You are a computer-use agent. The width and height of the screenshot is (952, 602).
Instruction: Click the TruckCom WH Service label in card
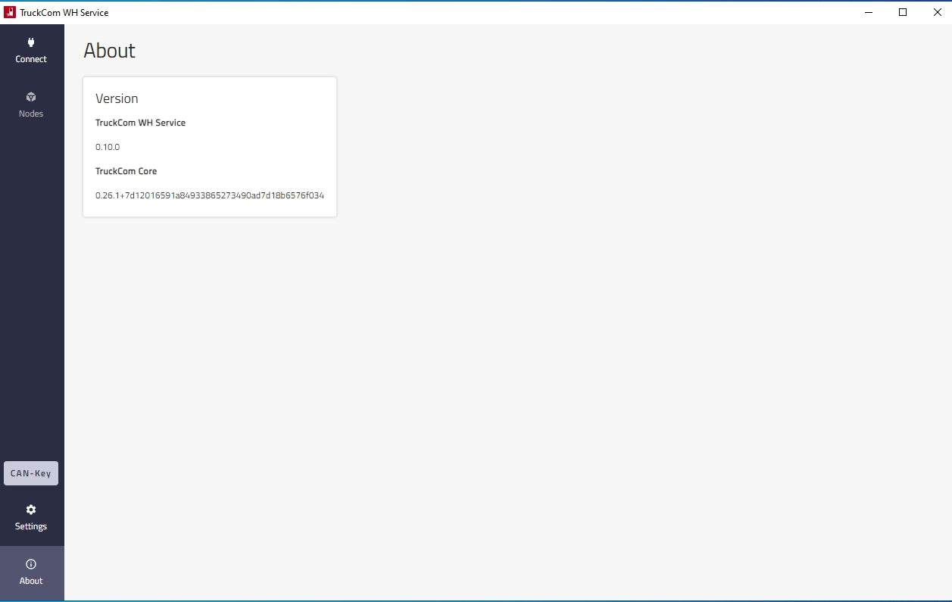pyautogui.click(x=140, y=123)
